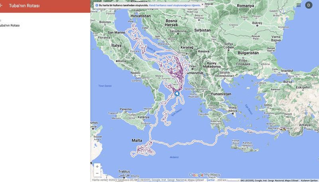Zoom in with the plus button
Viewport: 319px width, 182px height.
(x=97, y=167)
